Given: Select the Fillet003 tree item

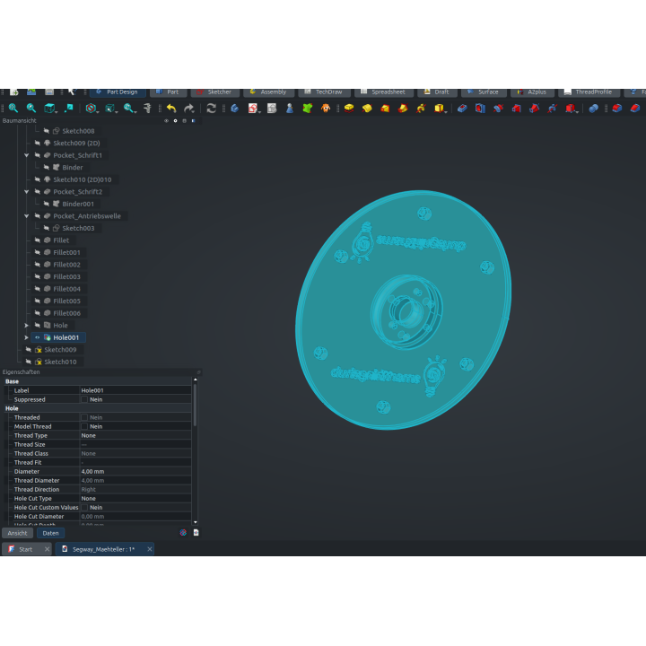Looking at the screenshot, I should click(66, 277).
